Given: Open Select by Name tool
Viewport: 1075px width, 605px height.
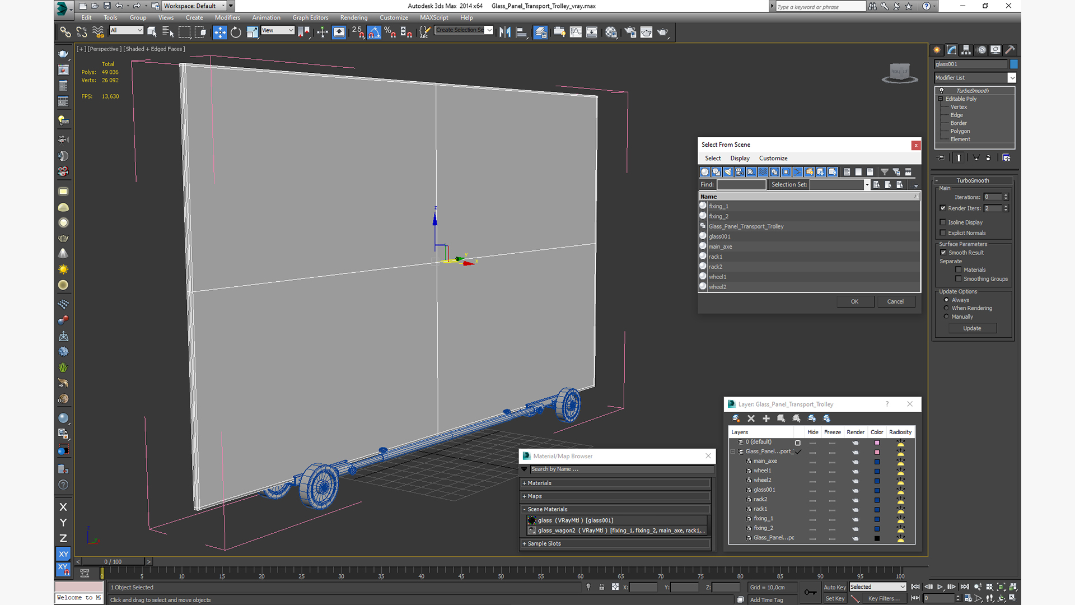Looking at the screenshot, I should click(167, 32).
